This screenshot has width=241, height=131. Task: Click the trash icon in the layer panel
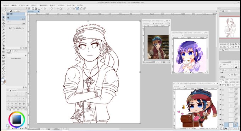239,129
